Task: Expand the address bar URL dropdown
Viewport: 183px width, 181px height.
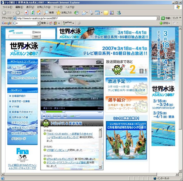Action: pyautogui.click(x=158, y=18)
